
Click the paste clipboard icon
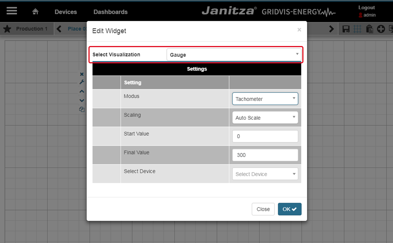coord(369,29)
